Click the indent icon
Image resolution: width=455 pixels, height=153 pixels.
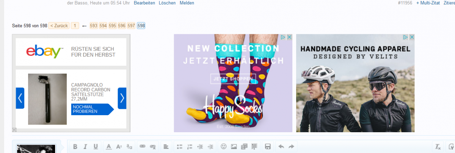click(210, 147)
